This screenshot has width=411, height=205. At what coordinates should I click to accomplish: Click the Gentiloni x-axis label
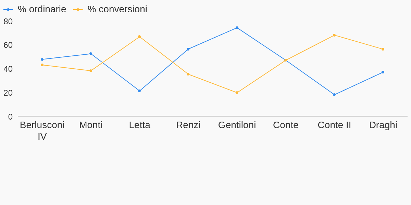pos(237,125)
